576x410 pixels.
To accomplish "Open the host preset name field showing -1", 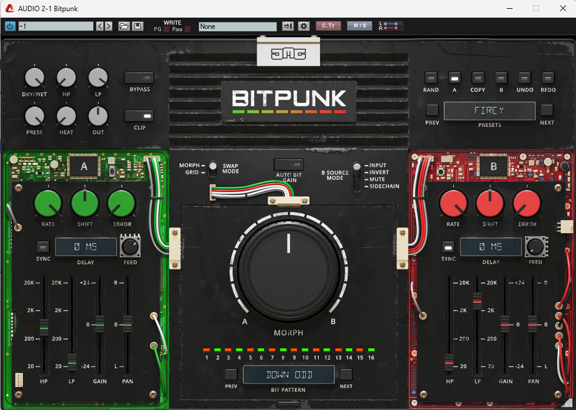I will pos(56,26).
